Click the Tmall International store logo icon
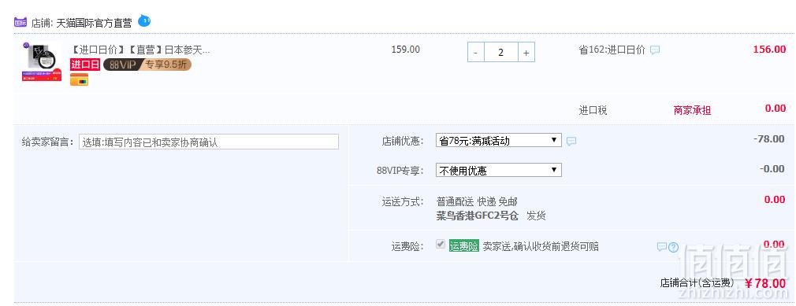Screen dimensions: 796x306 (20, 22)
